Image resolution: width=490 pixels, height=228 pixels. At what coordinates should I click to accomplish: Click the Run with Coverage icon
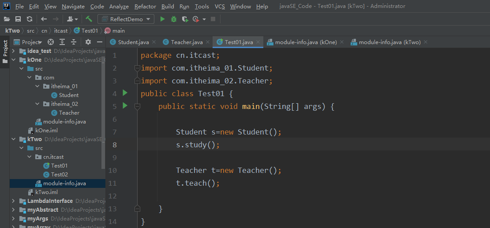tap(185, 19)
